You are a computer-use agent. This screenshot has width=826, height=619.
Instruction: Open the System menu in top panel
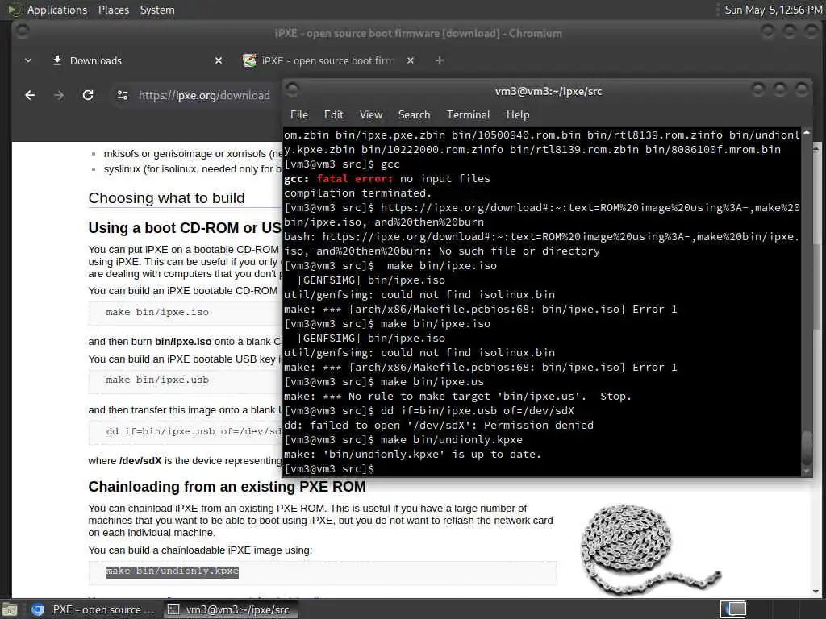coord(157,10)
